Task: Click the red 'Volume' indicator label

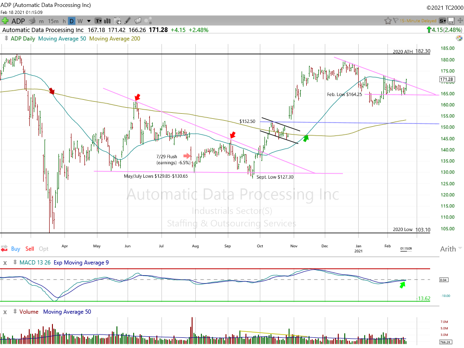Action: 29,312
